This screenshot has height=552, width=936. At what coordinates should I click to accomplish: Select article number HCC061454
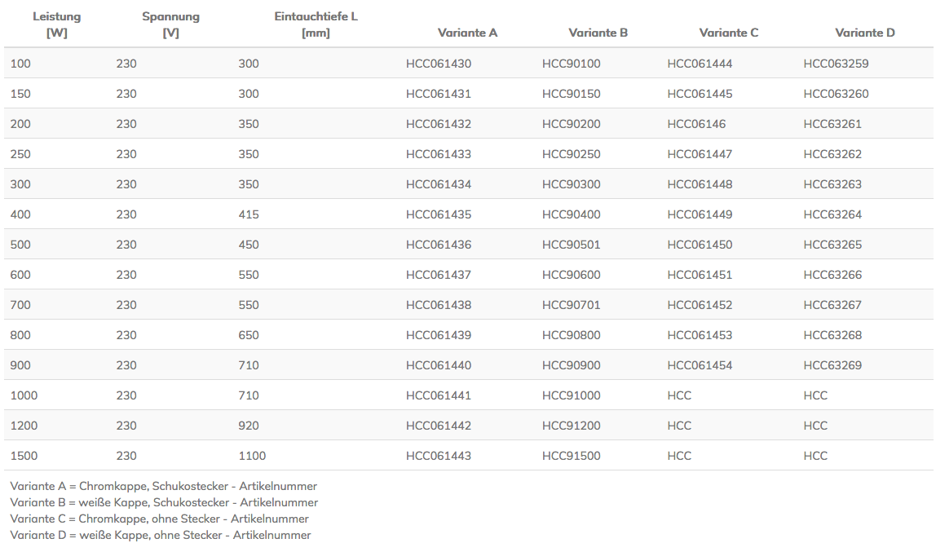point(700,365)
